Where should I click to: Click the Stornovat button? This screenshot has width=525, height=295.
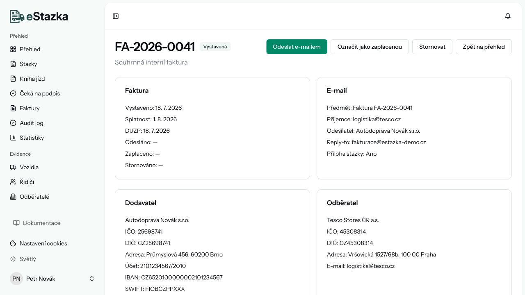tap(432, 47)
